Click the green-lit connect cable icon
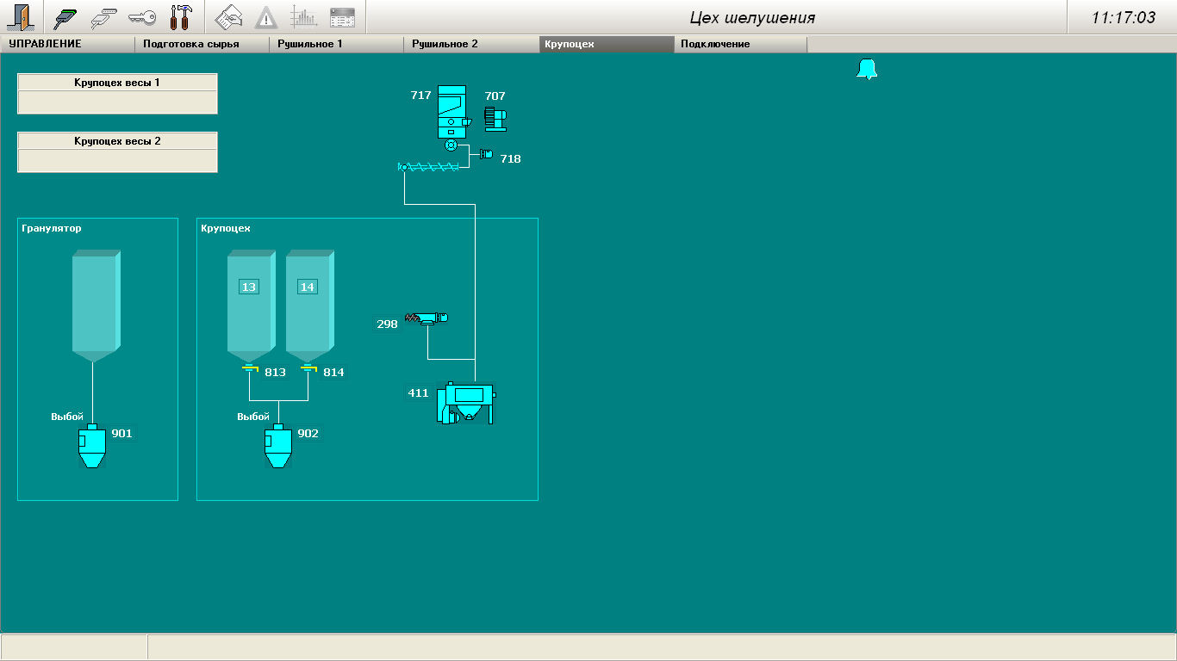1177x661 pixels. tap(66, 17)
